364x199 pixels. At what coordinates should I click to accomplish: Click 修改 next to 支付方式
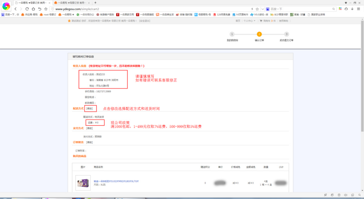coord(89,128)
